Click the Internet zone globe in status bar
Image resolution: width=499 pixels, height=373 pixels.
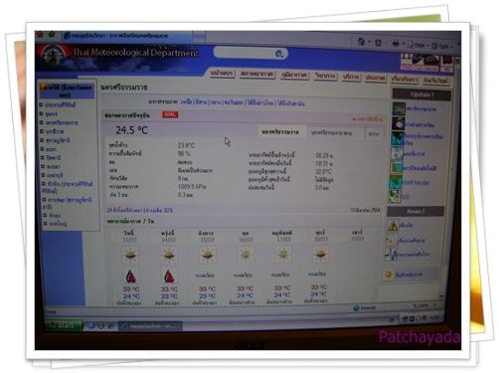pyautogui.click(x=356, y=308)
